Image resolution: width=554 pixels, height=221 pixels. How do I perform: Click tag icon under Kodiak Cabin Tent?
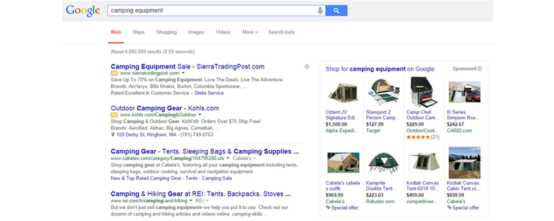[449, 208]
